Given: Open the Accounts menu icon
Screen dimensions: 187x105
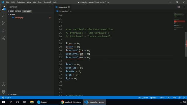Looking at the screenshot, I should pos(4,84).
